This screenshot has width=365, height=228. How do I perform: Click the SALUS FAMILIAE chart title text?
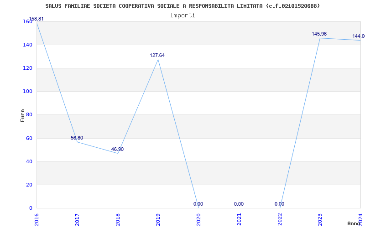point(183,6)
